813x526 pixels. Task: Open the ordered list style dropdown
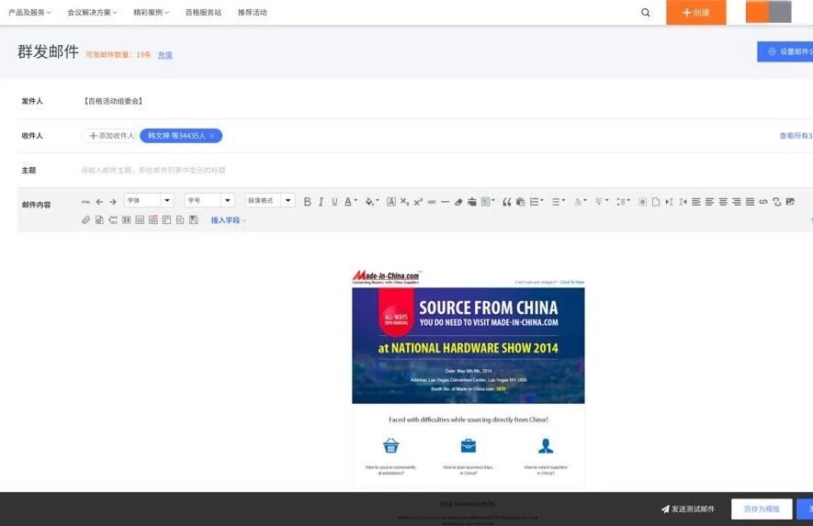(536, 202)
